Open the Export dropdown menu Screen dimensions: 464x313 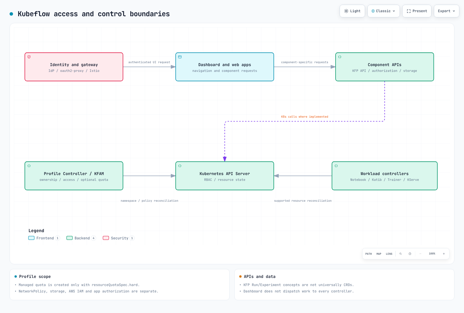click(446, 11)
